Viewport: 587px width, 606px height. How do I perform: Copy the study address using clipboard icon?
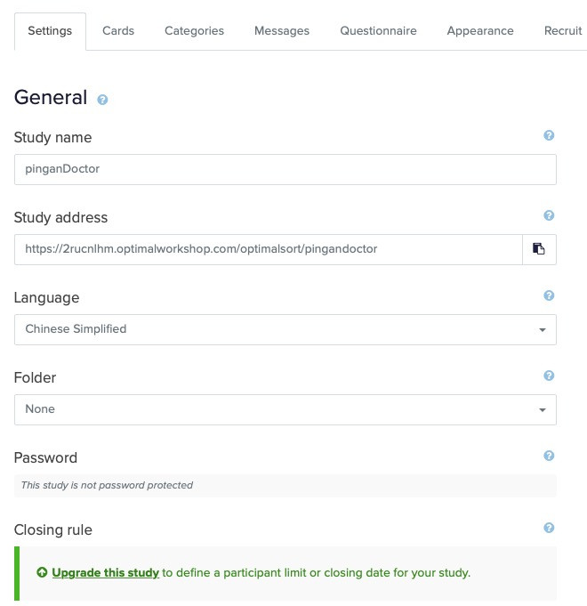click(539, 249)
